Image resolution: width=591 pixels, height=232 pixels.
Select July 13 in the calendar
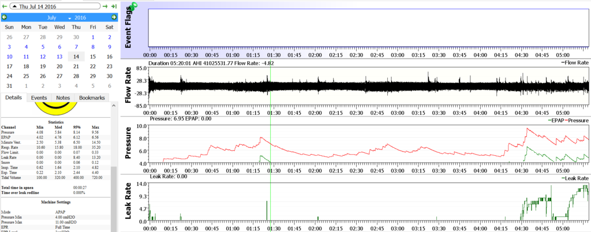coord(59,57)
